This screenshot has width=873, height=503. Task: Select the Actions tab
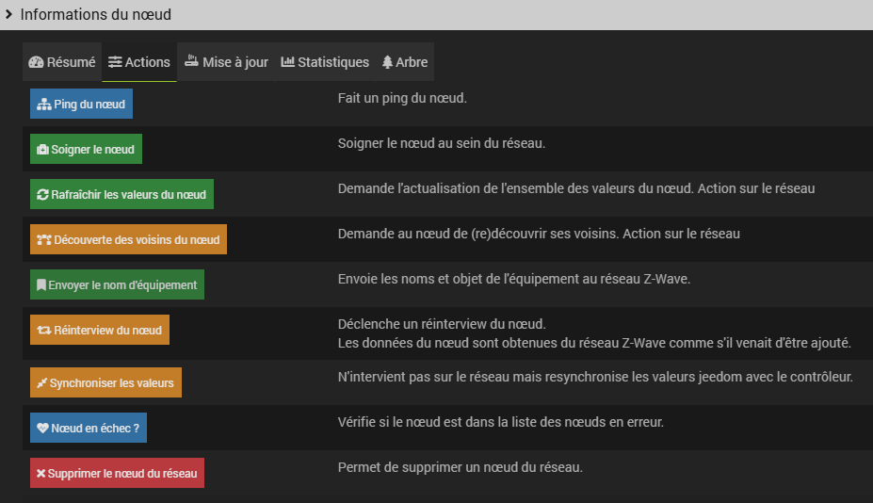(139, 62)
